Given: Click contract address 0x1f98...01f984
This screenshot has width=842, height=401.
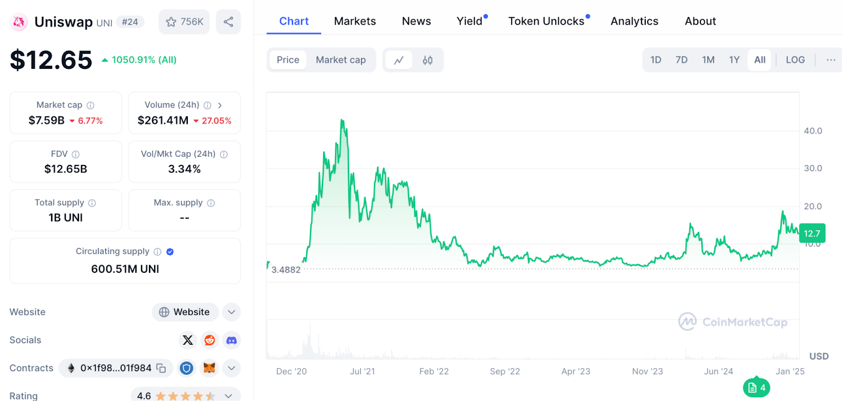Looking at the screenshot, I should tap(116, 368).
